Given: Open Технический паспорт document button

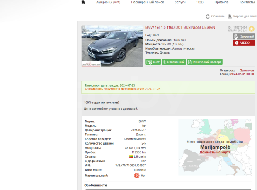Looking at the screenshot, I should point(205,62).
